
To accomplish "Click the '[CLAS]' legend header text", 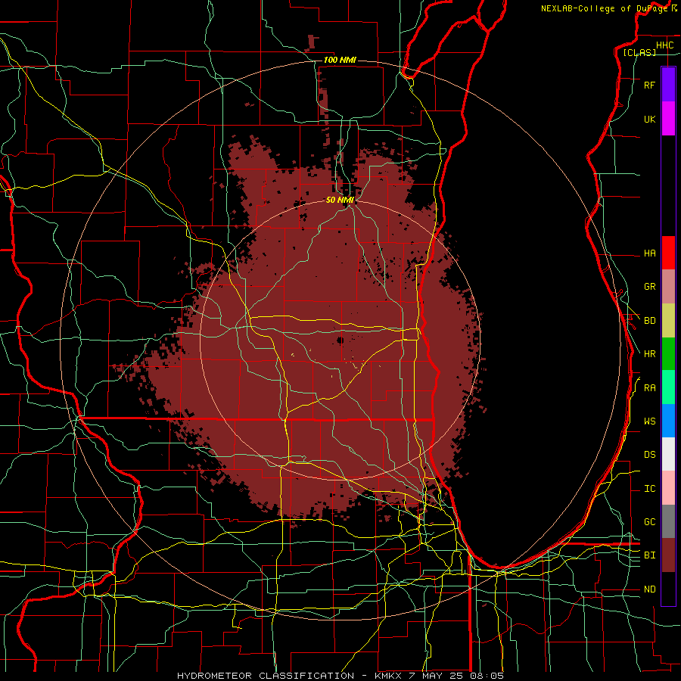I will 639,52.
